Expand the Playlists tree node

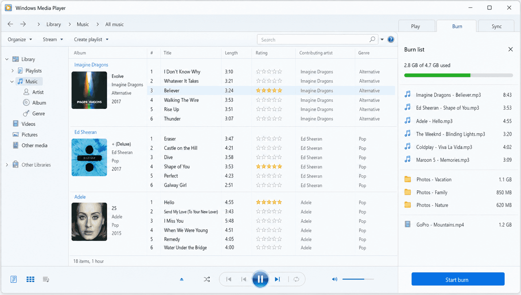pos(13,71)
